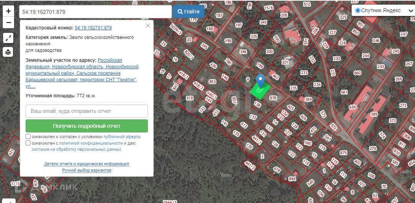Expand the map layer dropdown arrow
The height and width of the screenshot is (203, 415).
coord(411,11)
